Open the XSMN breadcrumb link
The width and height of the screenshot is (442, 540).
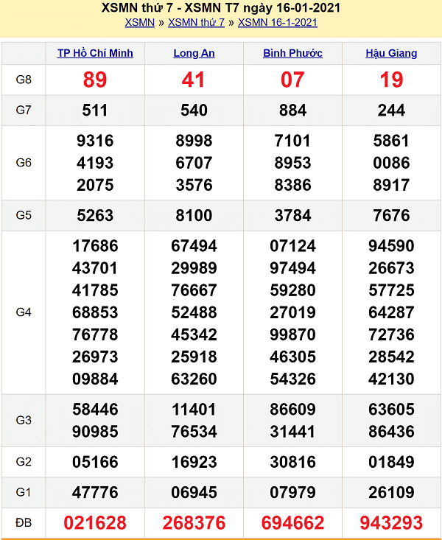pos(139,22)
